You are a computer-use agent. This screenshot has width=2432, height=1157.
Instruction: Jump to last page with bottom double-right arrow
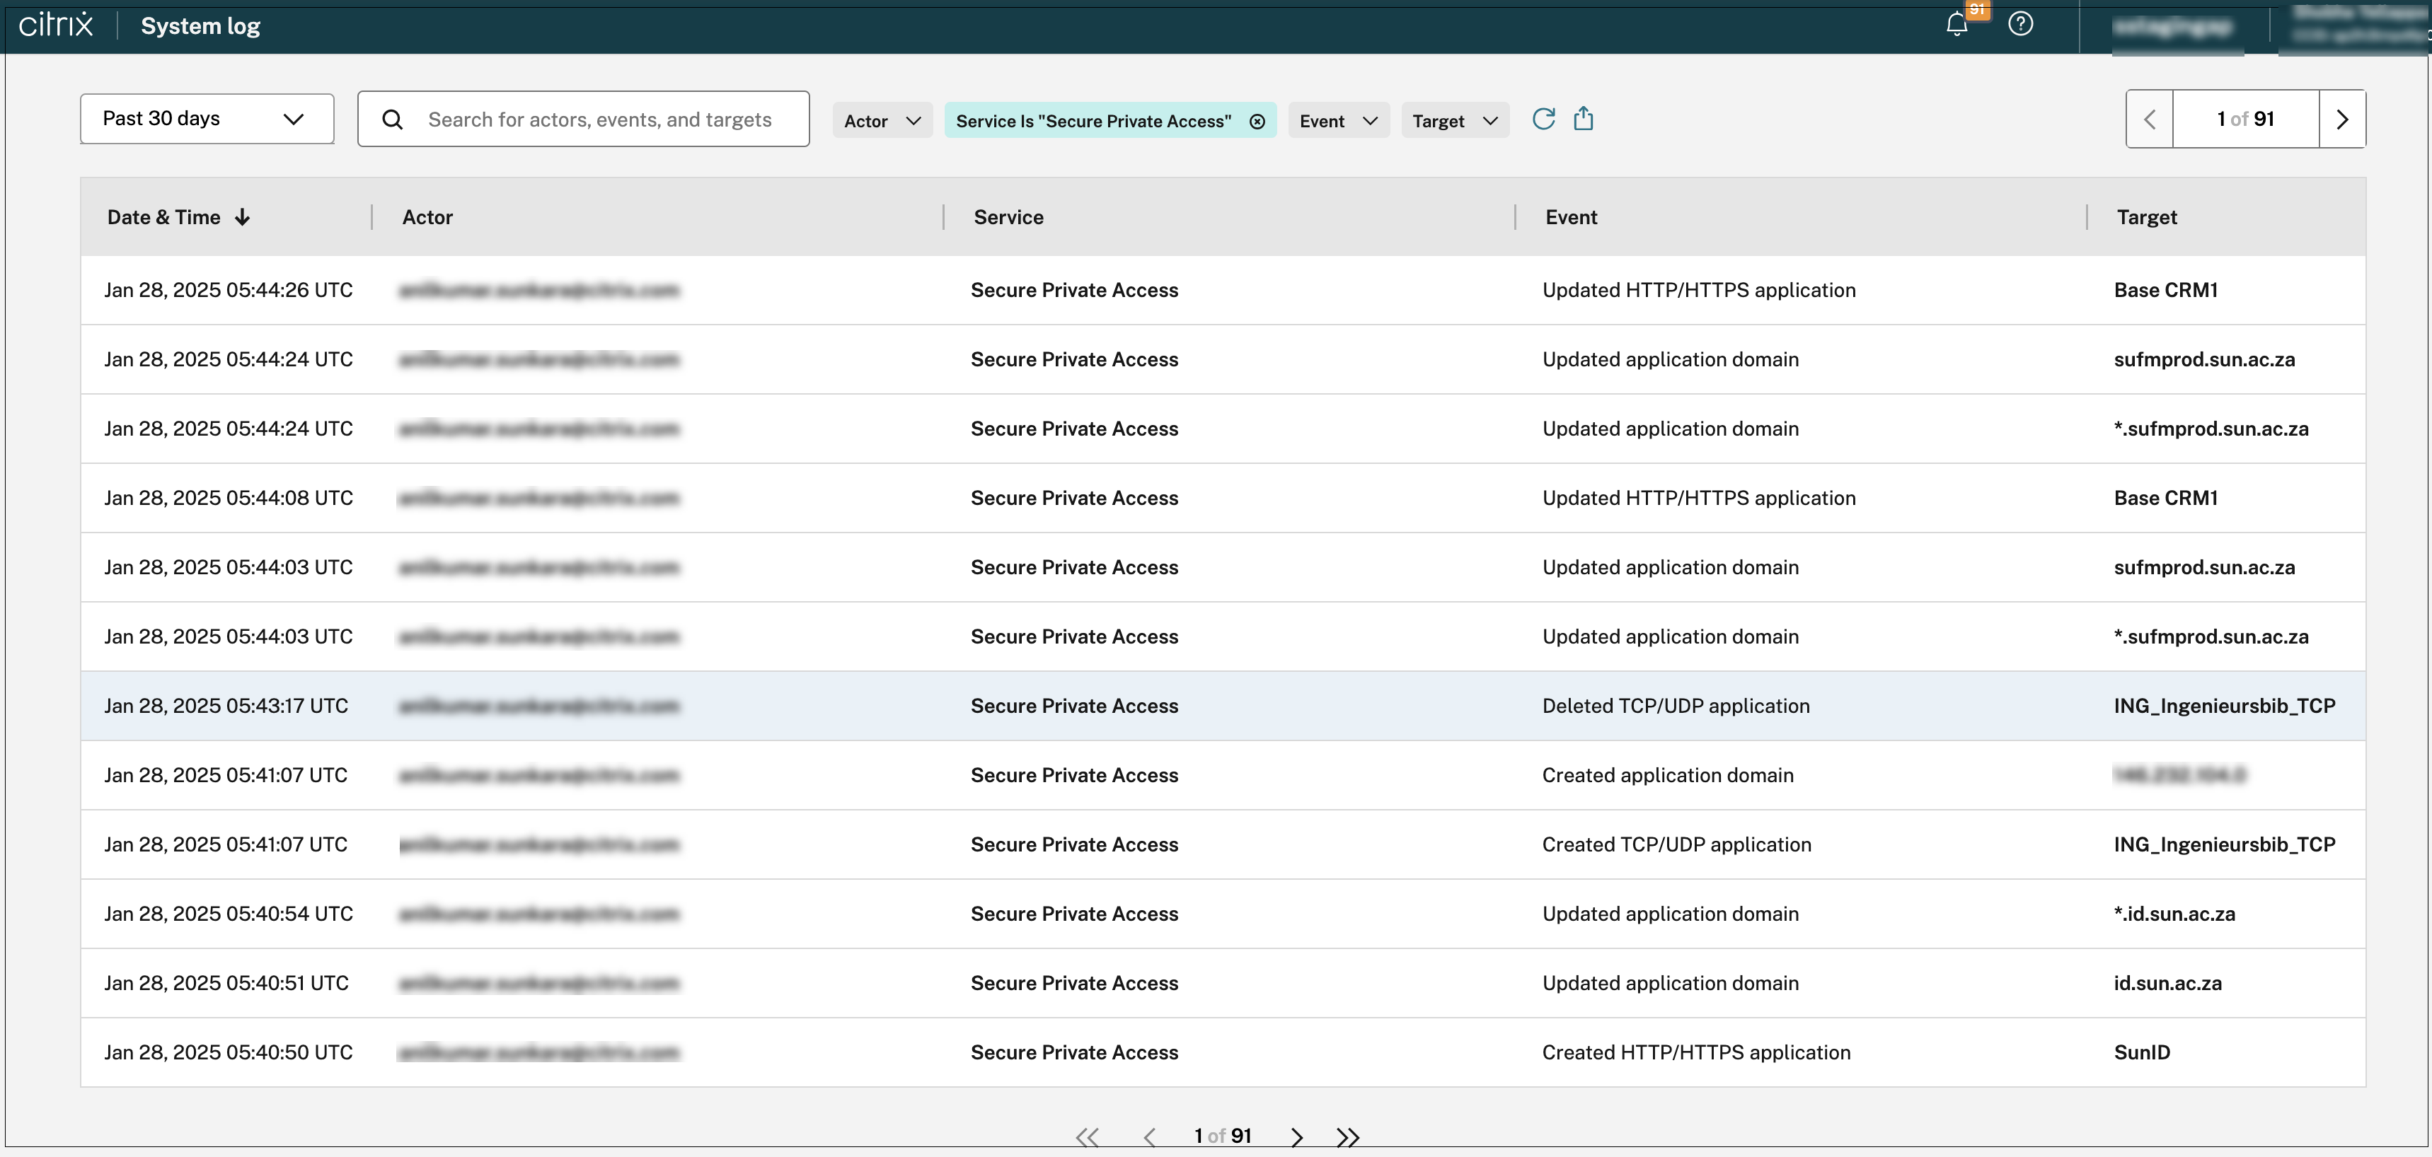point(1347,1136)
